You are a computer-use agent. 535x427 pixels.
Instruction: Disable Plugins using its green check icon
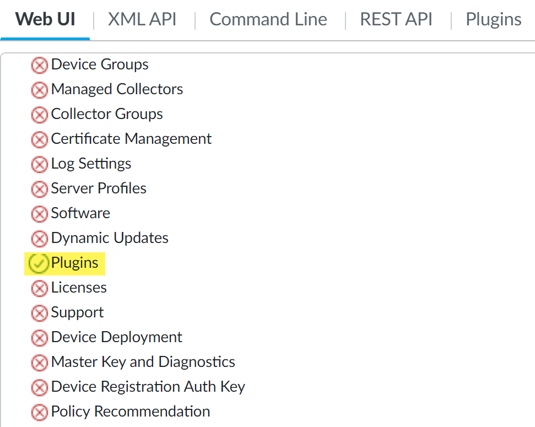pos(38,264)
